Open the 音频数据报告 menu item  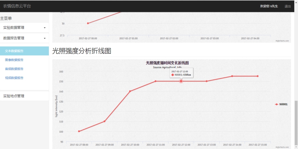pyautogui.click(x=14, y=69)
